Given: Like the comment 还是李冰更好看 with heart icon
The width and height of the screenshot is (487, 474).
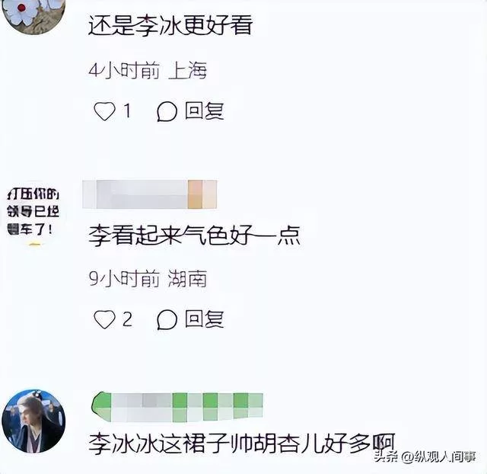Looking at the screenshot, I should tap(105, 111).
